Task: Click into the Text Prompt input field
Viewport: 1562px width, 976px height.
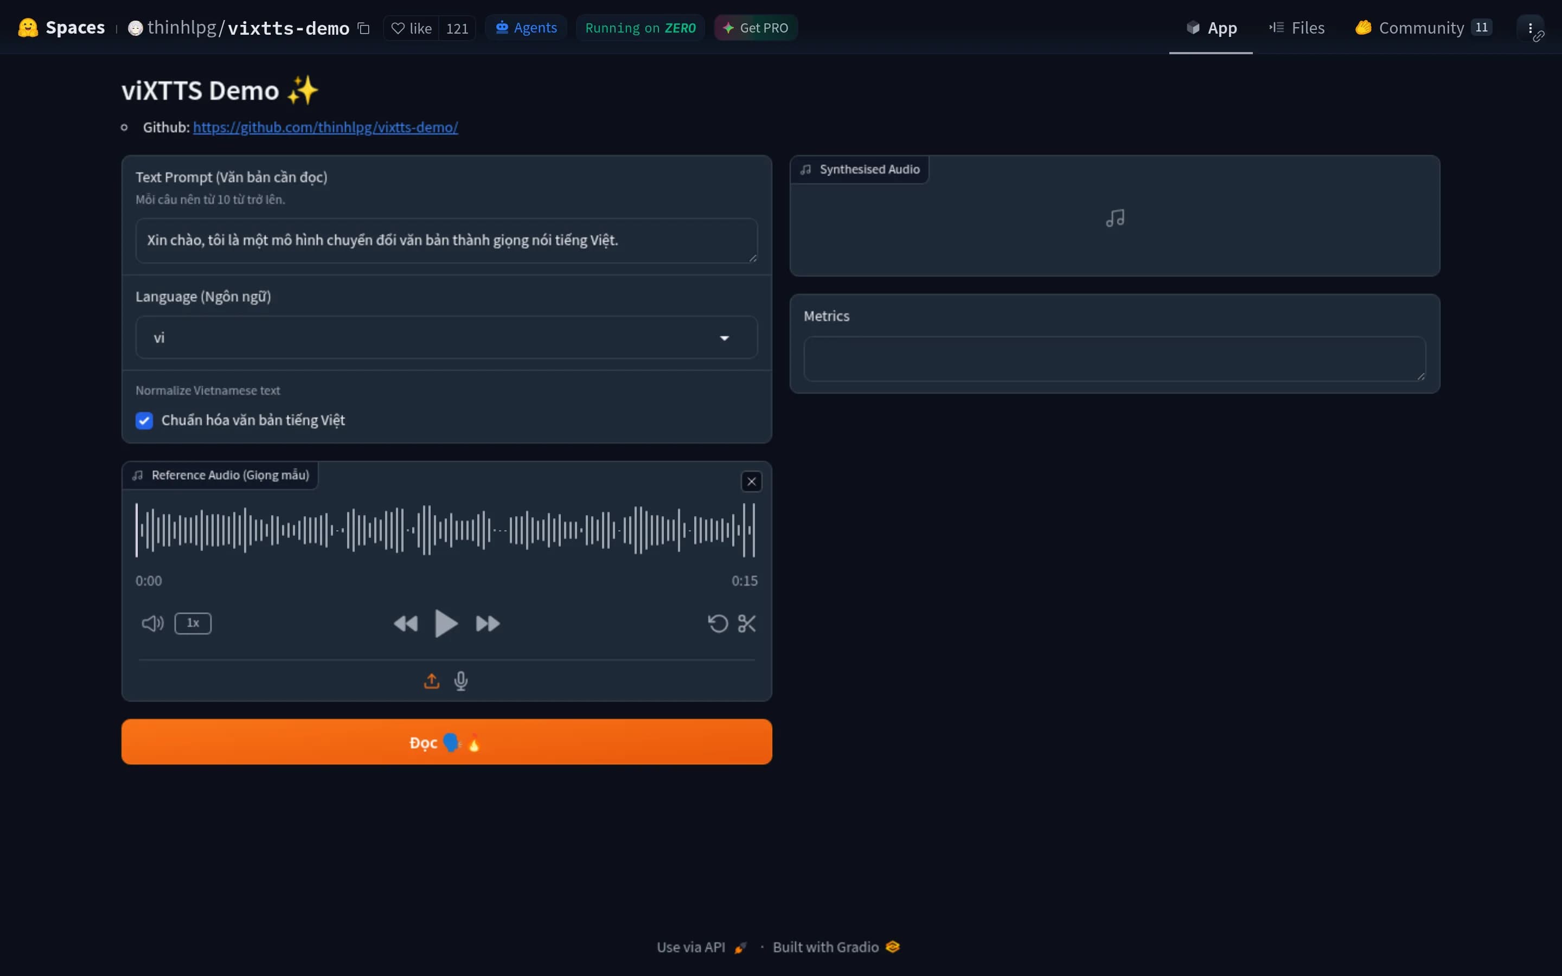Action: (x=446, y=240)
